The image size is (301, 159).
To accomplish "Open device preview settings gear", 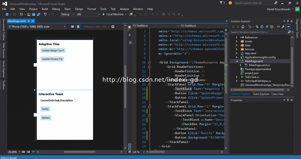I will tap(113, 27).
